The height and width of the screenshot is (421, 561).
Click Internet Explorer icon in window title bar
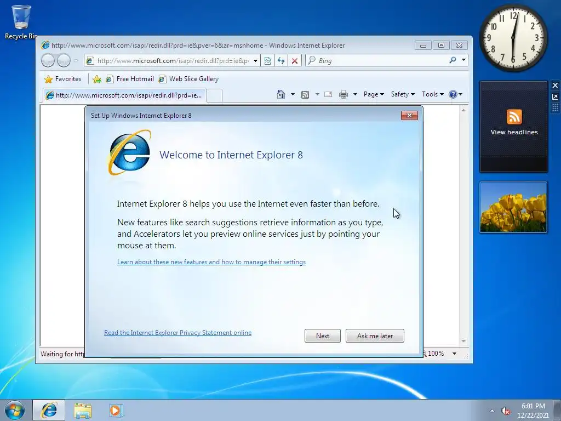(45, 45)
